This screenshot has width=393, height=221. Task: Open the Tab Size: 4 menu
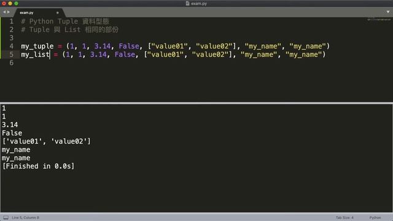344,217
